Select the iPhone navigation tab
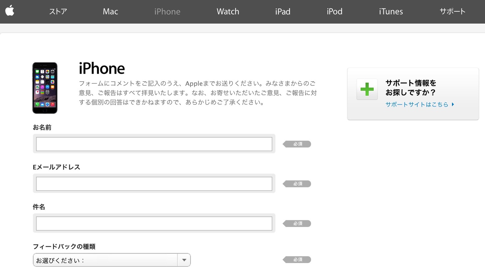 tap(167, 11)
